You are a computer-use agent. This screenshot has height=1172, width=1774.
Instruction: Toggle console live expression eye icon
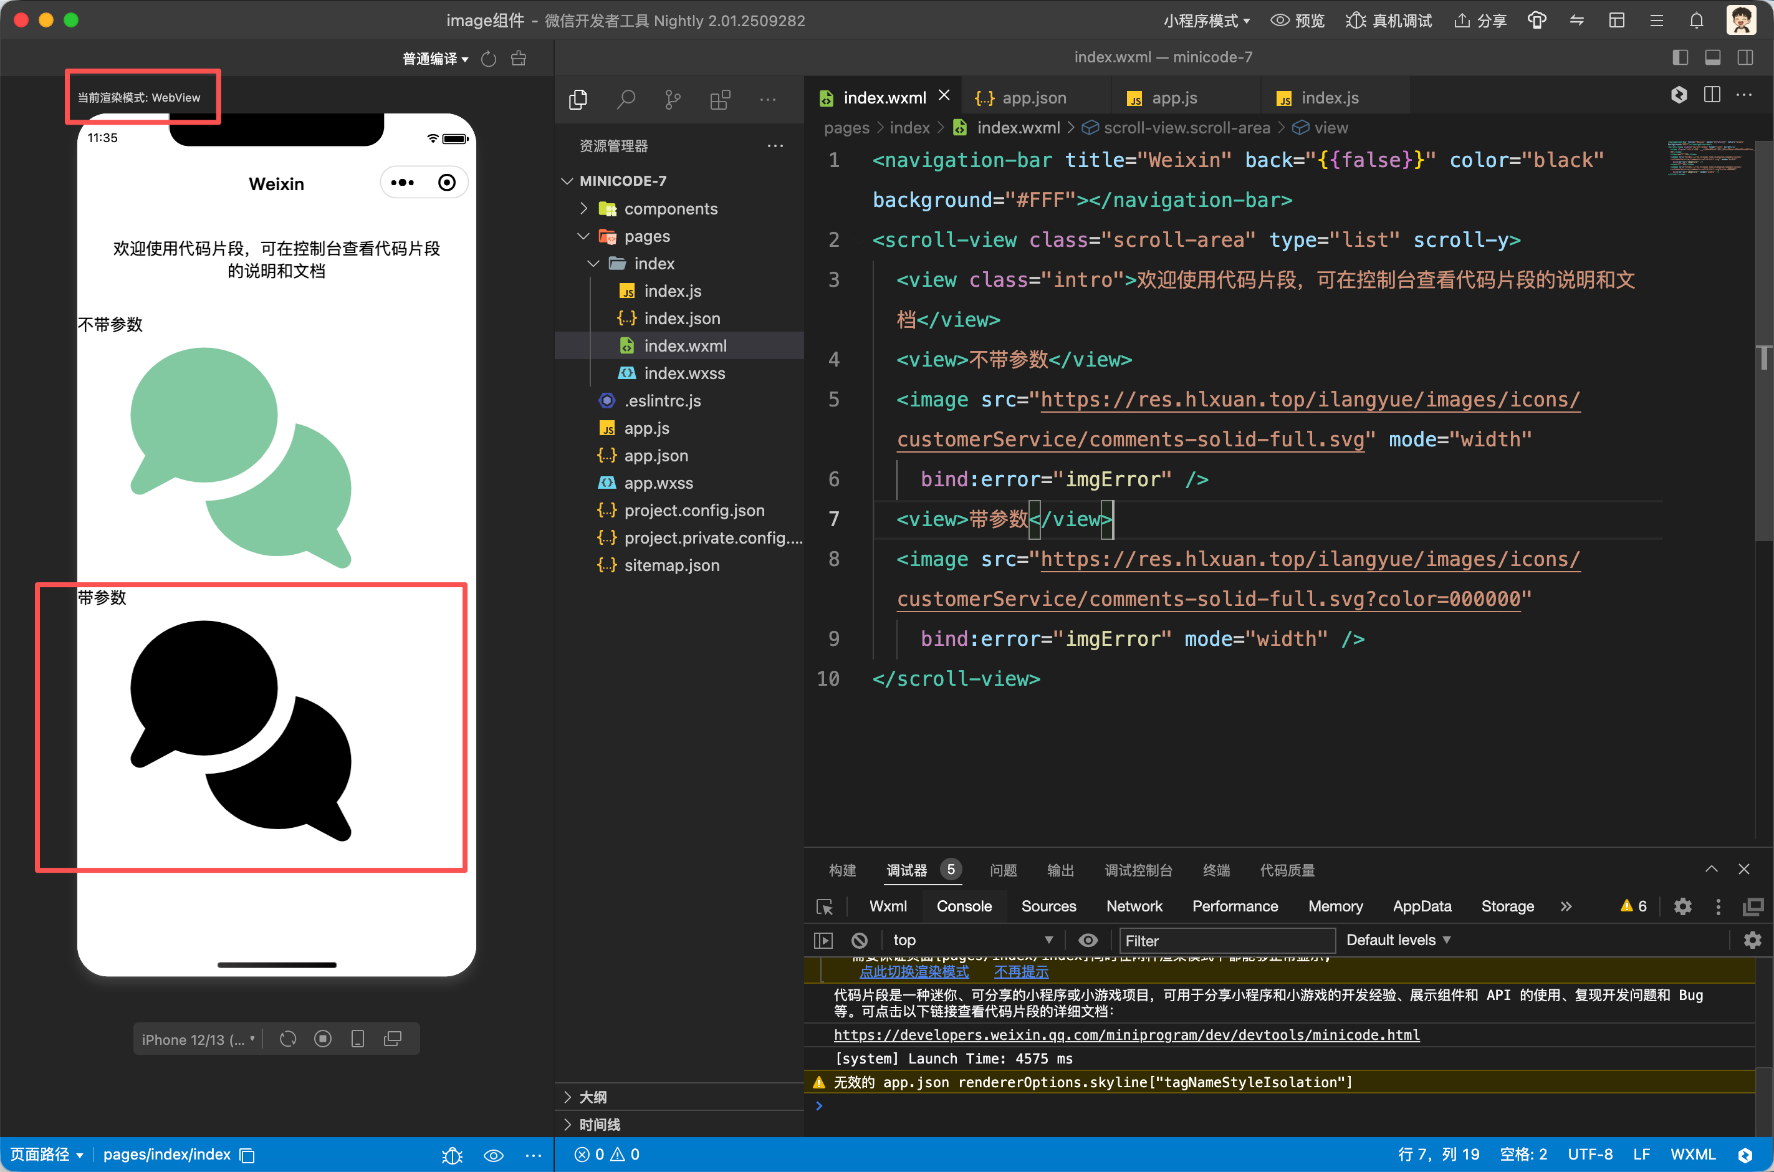(x=1088, y=940)
